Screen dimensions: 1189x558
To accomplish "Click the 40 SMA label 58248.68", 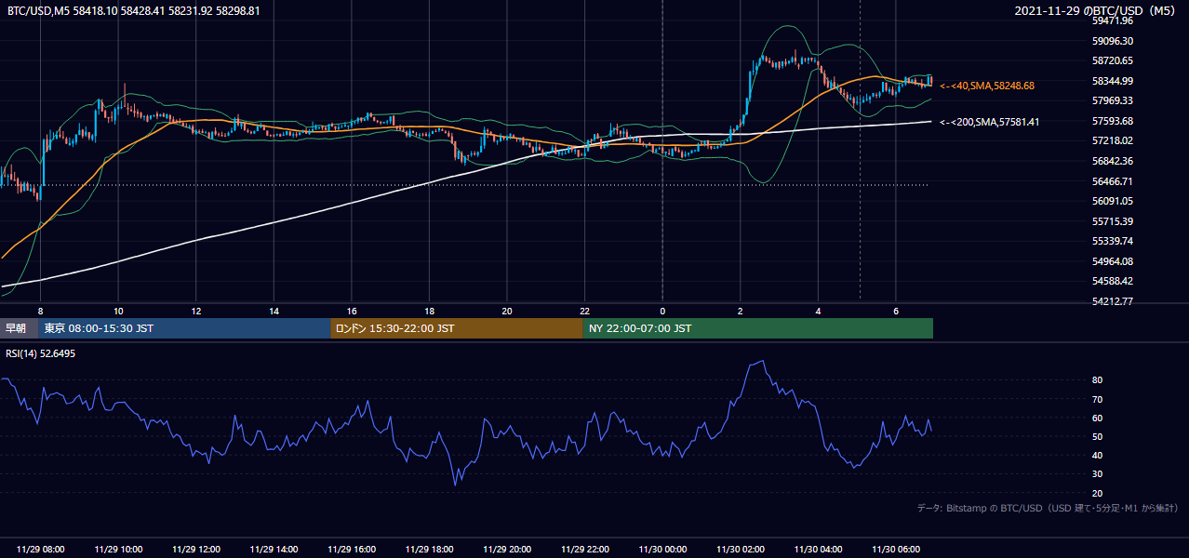I will (x=987, y=86).
